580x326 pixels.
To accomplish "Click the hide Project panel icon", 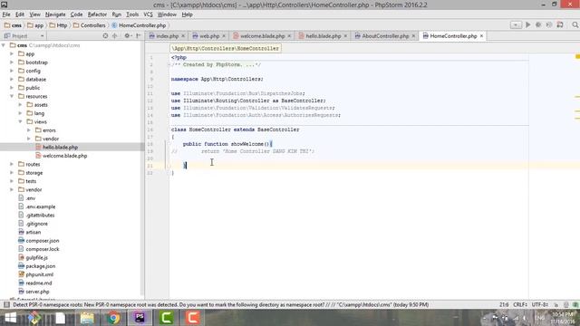I will click(139, 36).
